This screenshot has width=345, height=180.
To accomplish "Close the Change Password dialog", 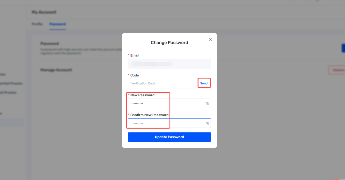I will click(x=210, y=40).
